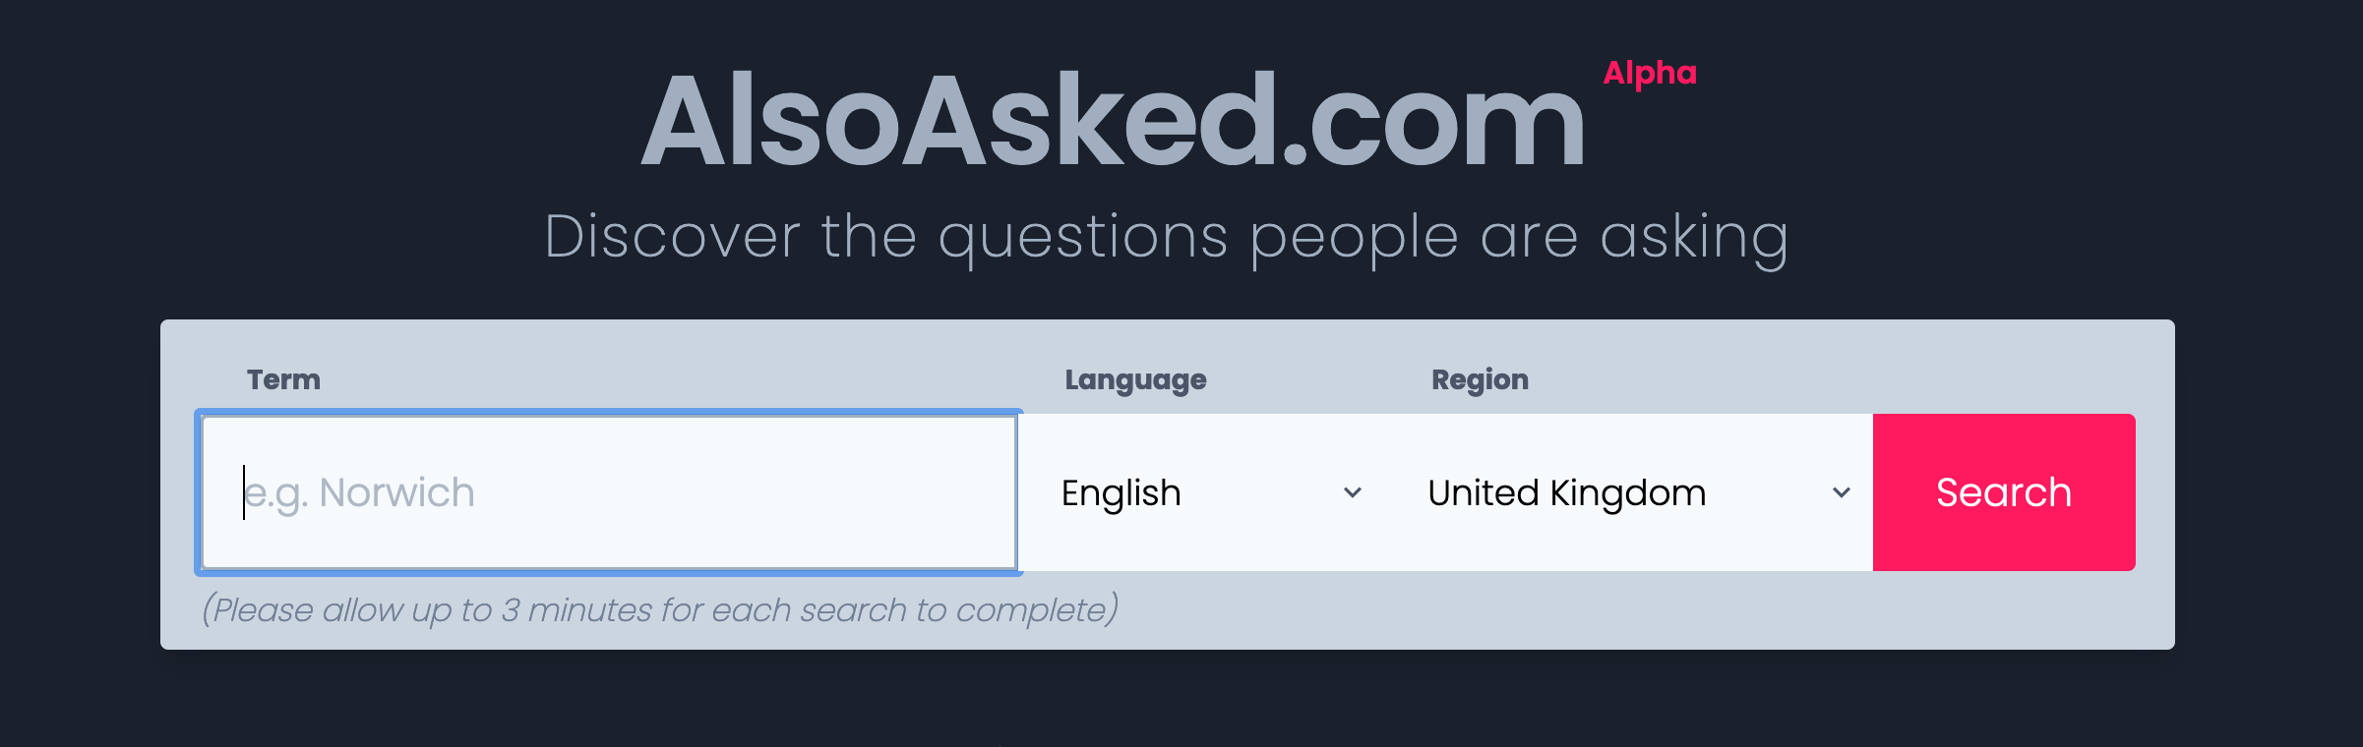2363x747 pixels.
Task: Open the Region dropdown
Action: click(x=1629, y=492)
